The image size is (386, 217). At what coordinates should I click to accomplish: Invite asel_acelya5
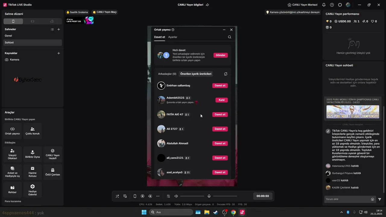click(x=220, y=172)
